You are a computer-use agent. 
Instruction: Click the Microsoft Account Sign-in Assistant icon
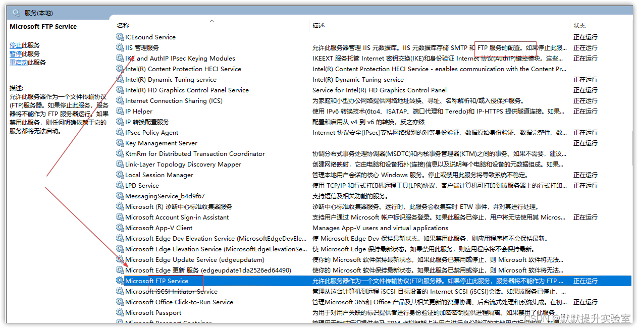pos(120,217)
